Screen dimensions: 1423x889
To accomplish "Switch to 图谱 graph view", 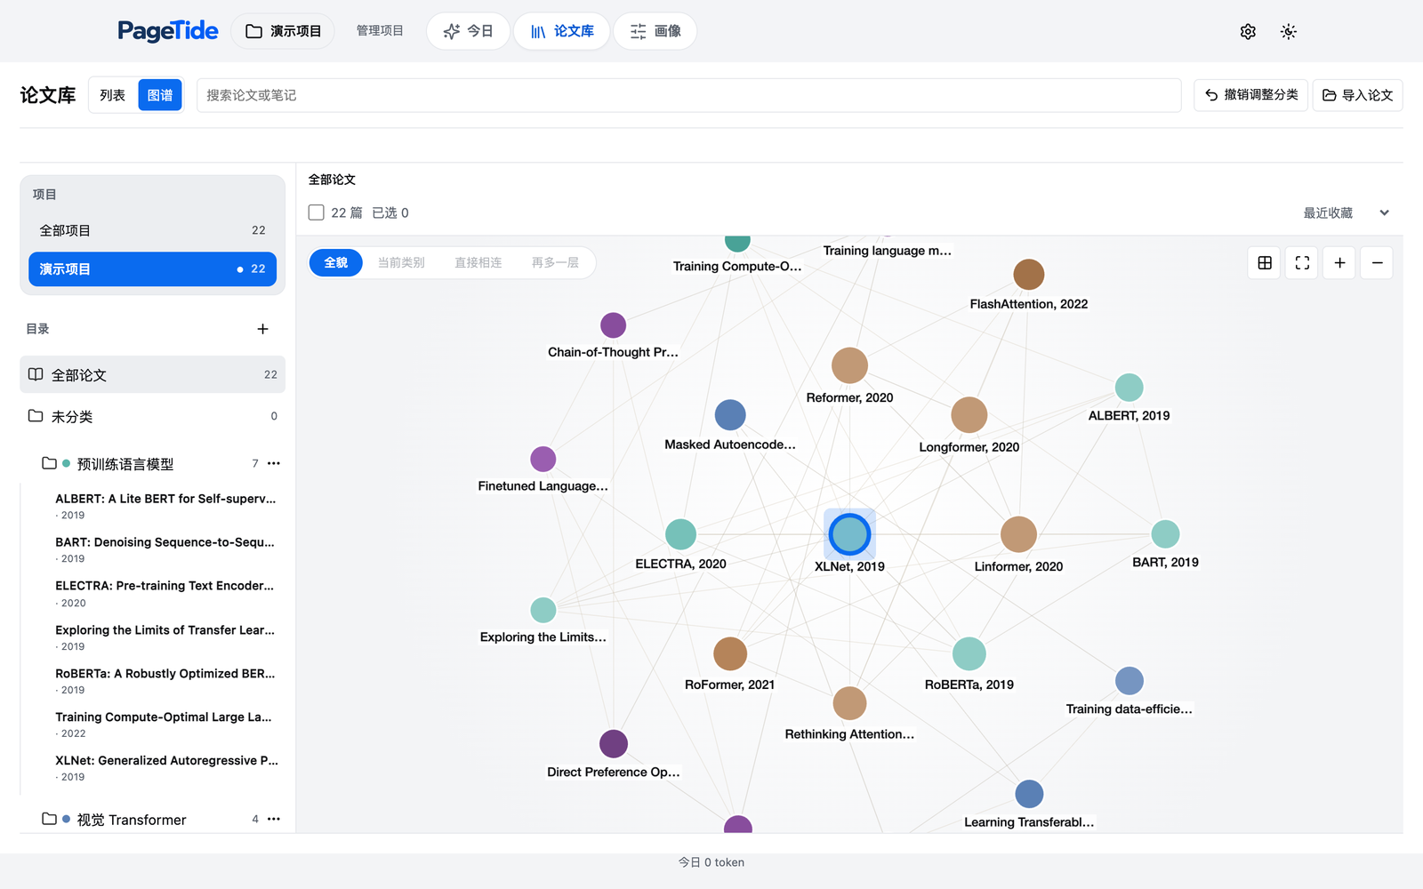I will [x=160, y=95].
